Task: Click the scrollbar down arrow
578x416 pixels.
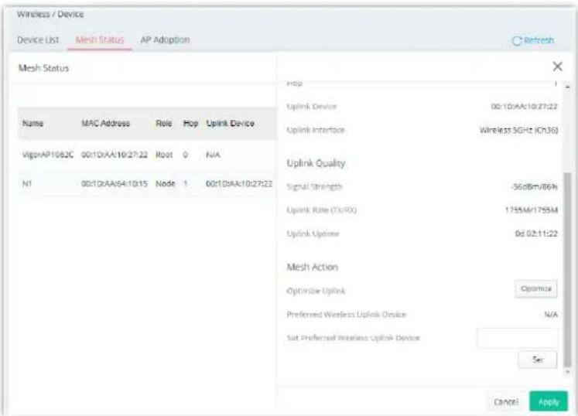Action: click(x=568, y=372)
